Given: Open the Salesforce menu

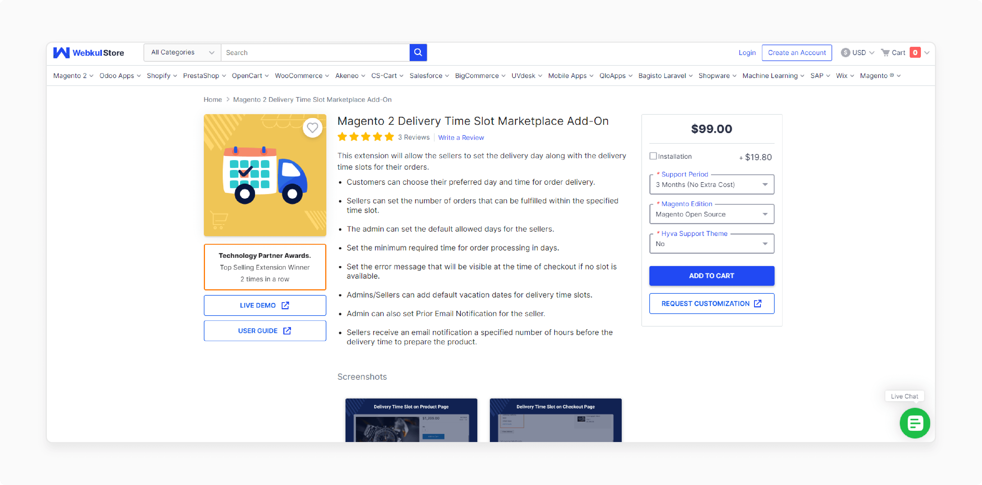Looking at the screenshot, I should click(429, 76).
